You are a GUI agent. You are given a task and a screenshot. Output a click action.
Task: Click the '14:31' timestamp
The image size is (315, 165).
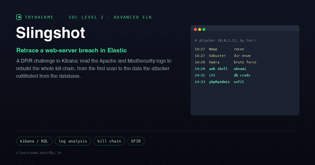(x=200, y=75)
